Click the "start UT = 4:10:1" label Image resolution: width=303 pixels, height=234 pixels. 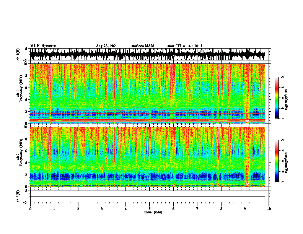[x=185, y=46]
